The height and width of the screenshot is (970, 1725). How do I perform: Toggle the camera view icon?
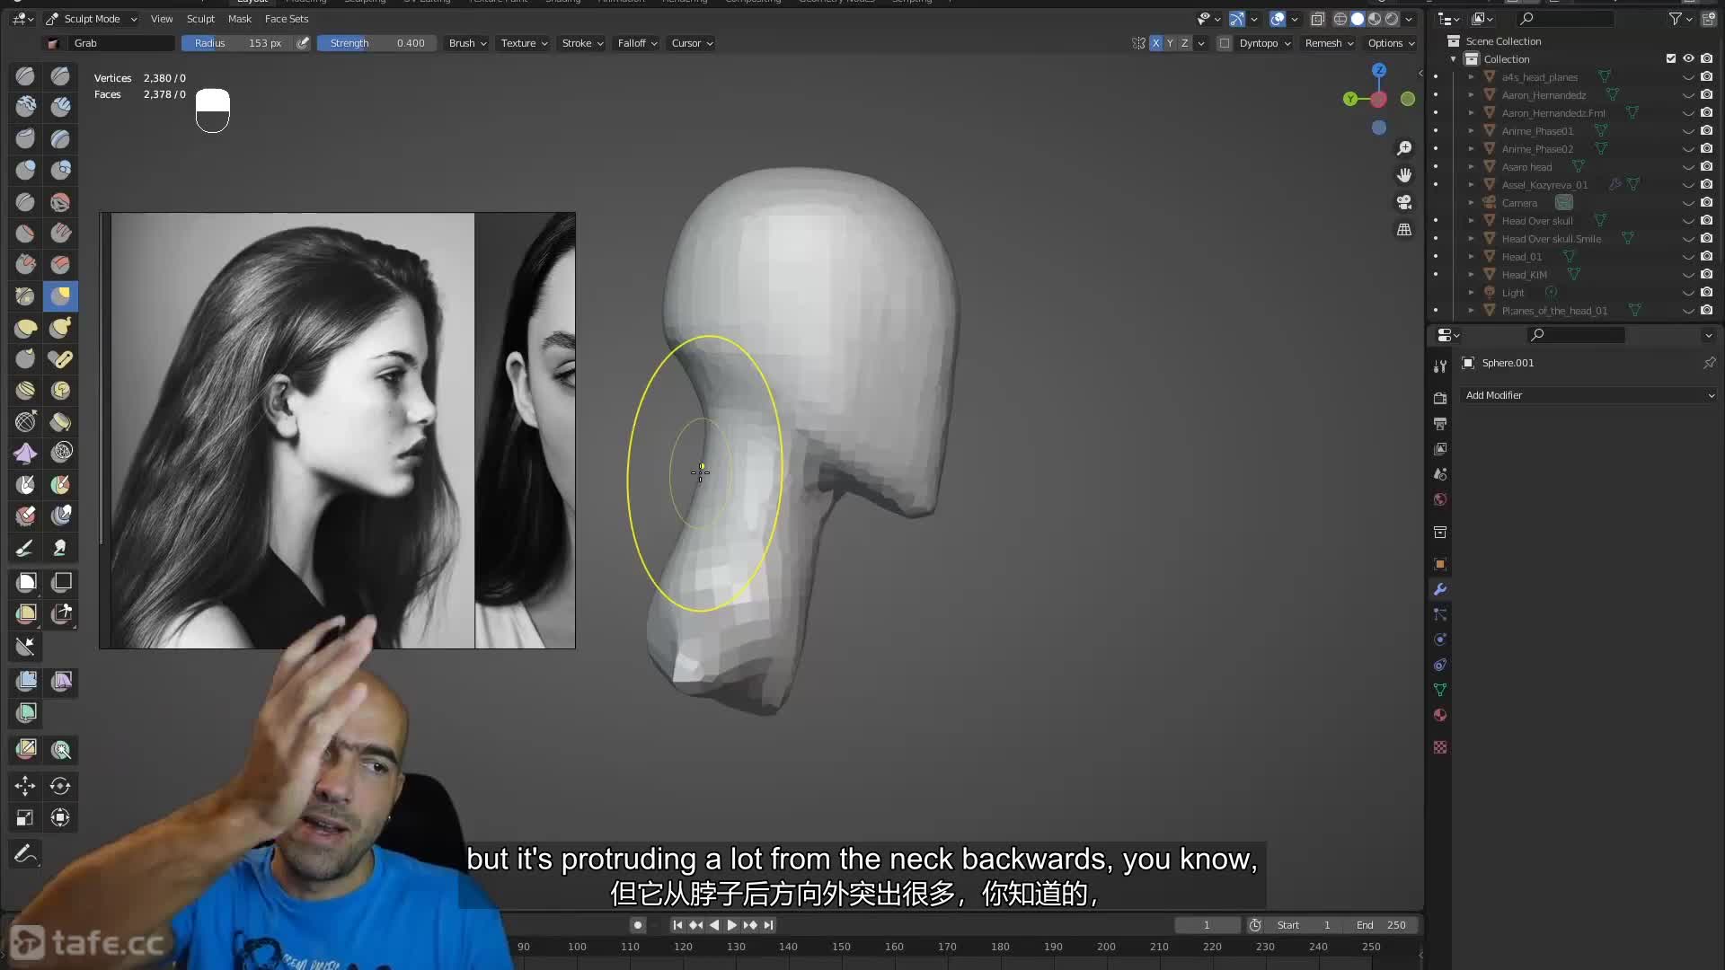[1404, 202]
